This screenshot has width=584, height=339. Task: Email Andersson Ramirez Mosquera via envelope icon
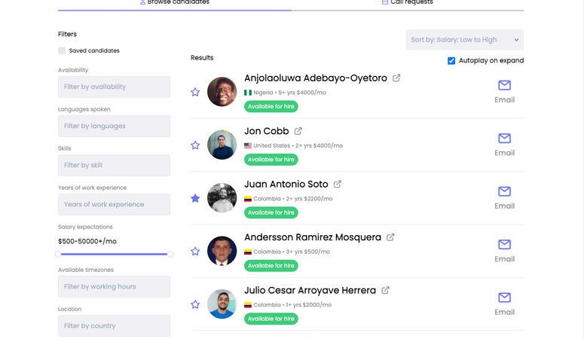pos(504,244)
